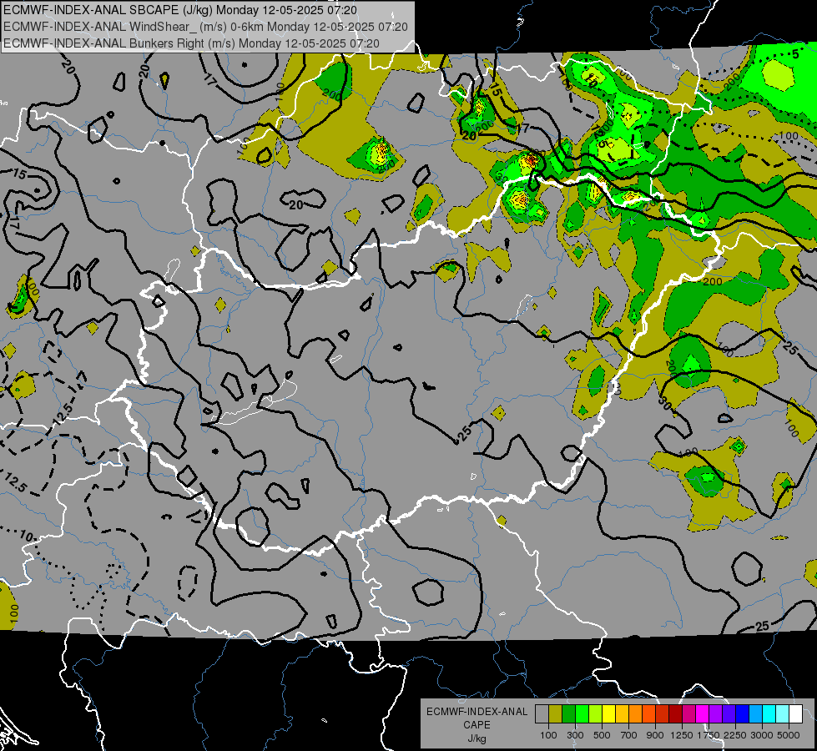Select the yellow-green legend swatch before 500
Image resolution: width=817 pixels, height=751 pixels.
coord(595,713)
